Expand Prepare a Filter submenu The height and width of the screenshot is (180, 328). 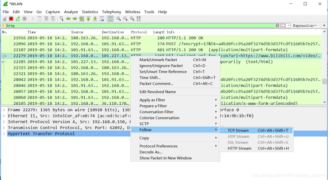pyautogui.click(x=175, y=106)
